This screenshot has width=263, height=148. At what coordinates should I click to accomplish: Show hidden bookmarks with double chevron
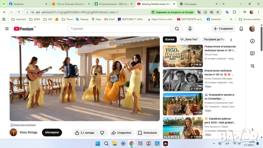click(x=231, y=19)
